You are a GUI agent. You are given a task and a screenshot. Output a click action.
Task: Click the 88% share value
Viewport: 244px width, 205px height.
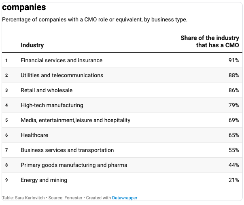[x=233, y=75]
